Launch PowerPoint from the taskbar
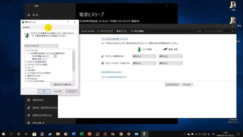This screenshot has height=137, width=243. pos(90,134)
